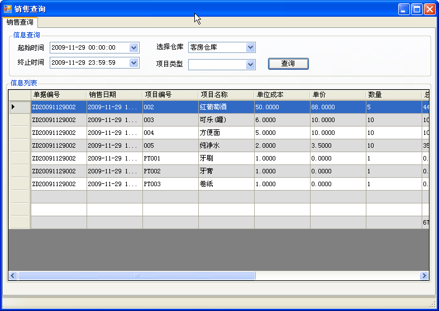Viewport: 439px width, 311px height.
Task: Click unit cost cell 2.0000
Action: click(x=282, y=145)
